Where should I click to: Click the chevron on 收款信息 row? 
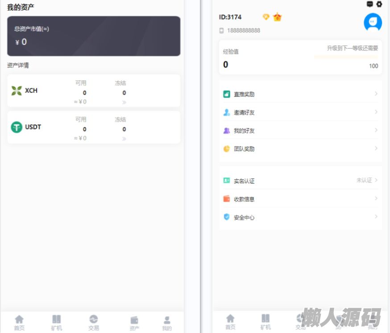pos(376,198)
